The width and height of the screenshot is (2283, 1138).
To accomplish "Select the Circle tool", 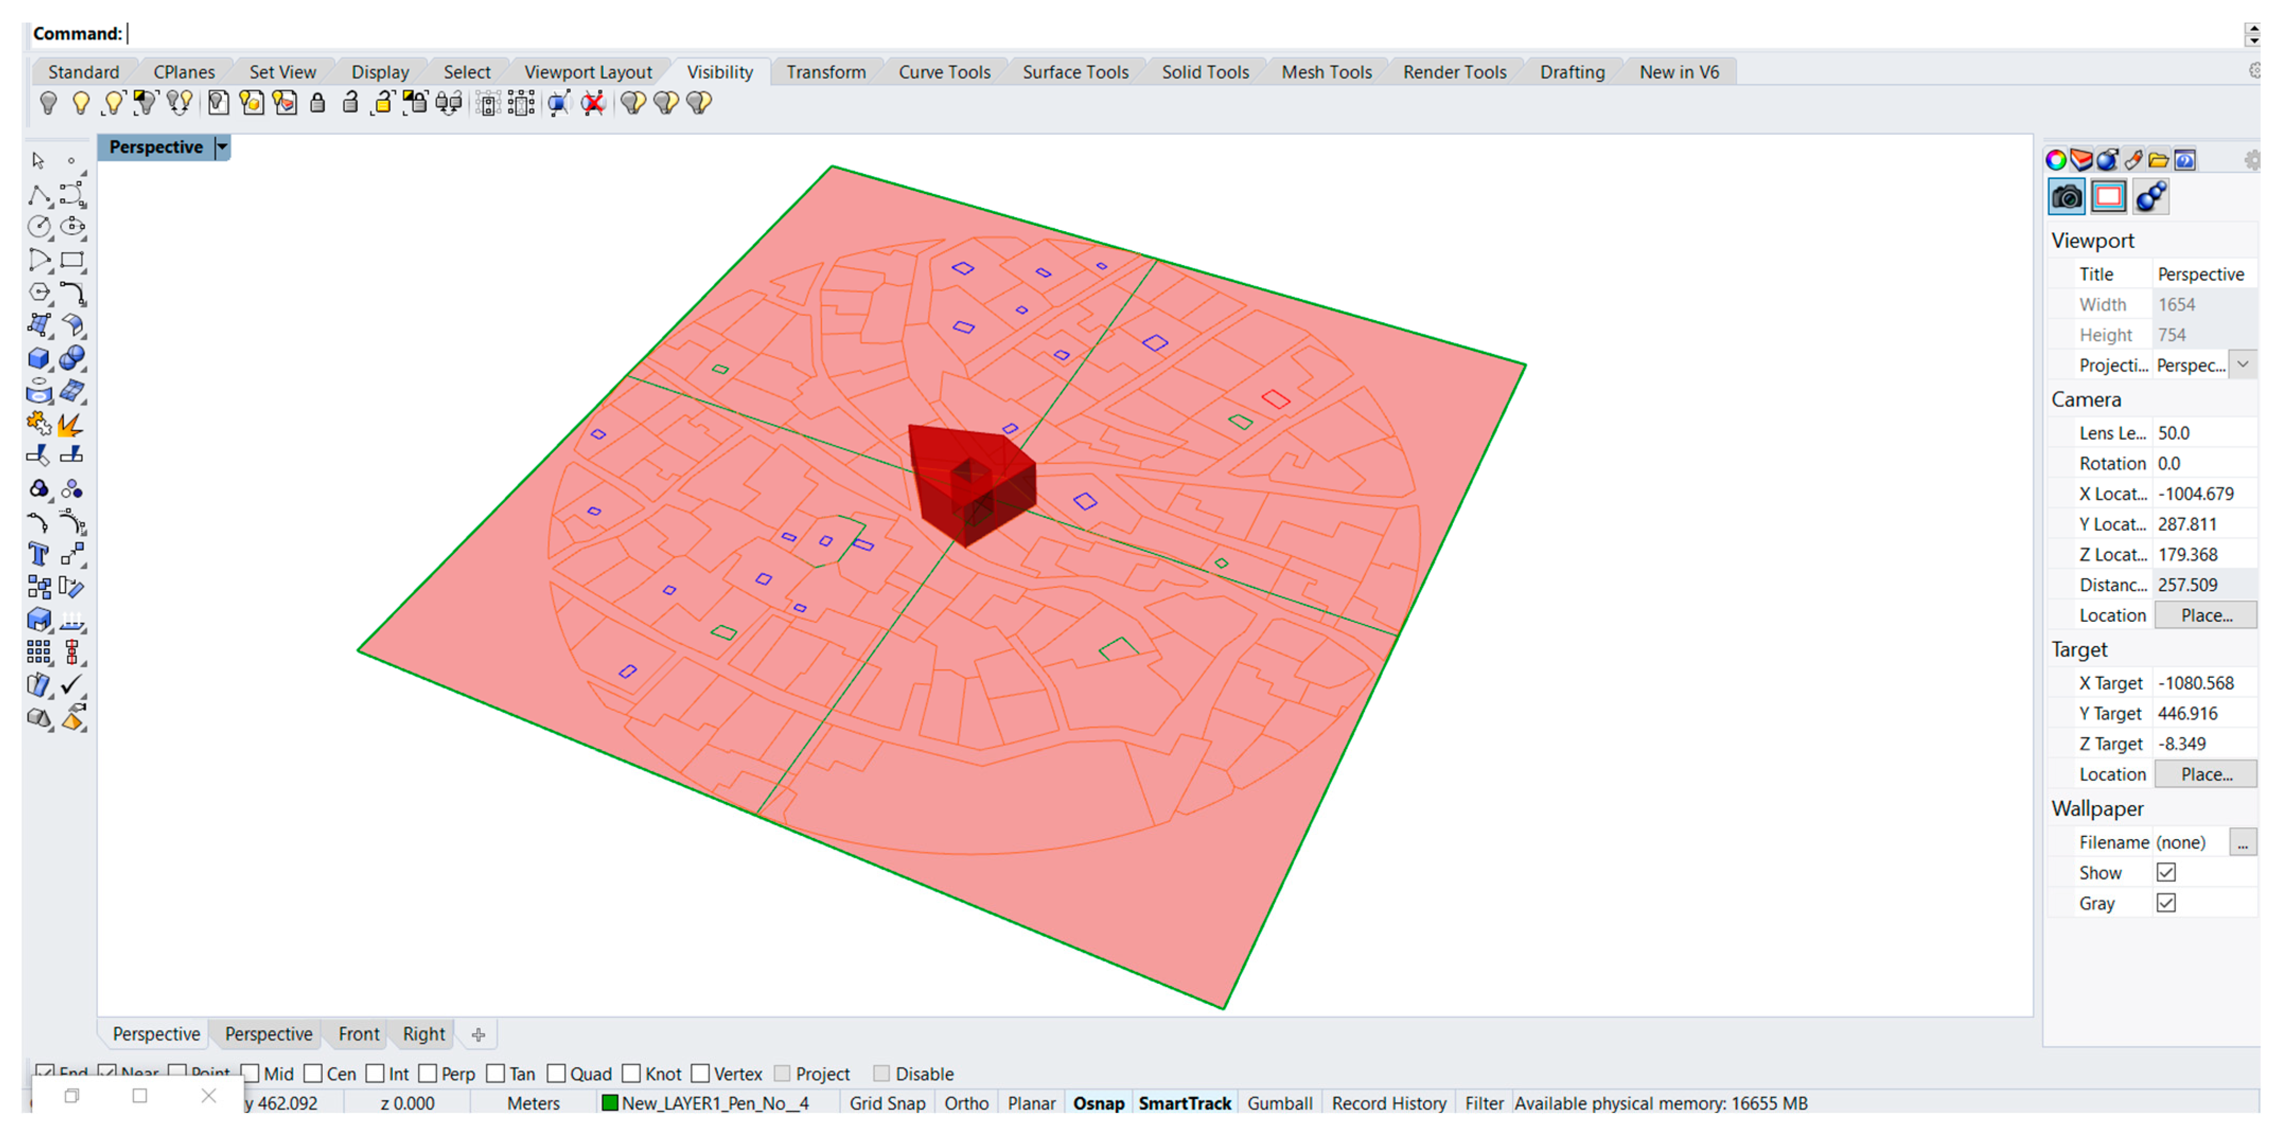I will point(39,227).
